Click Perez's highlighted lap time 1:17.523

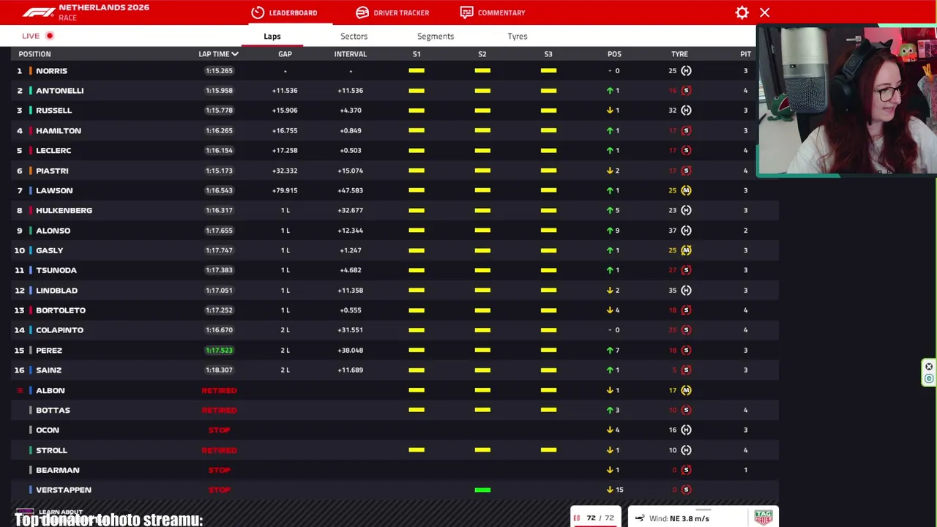click(x=219, y=350)
